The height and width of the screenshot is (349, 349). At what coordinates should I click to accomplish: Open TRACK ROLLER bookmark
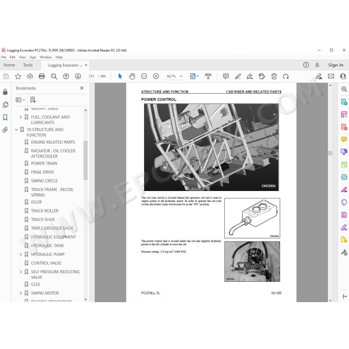(x=44, y=211)
